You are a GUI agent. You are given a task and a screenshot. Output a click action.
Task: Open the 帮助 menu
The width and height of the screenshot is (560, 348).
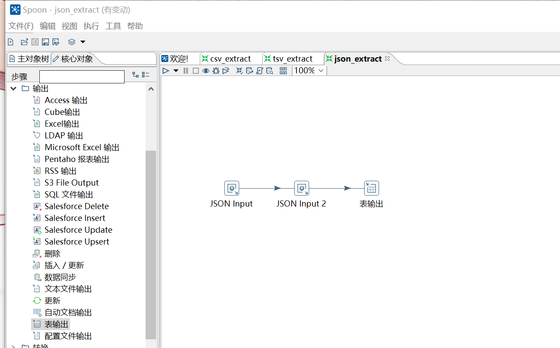[x=135, y=26]
